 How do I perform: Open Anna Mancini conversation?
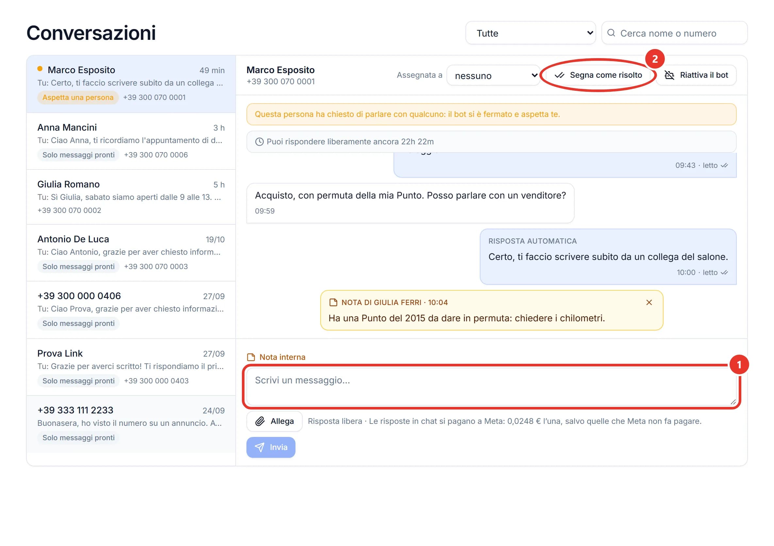(x=131, y=141)
